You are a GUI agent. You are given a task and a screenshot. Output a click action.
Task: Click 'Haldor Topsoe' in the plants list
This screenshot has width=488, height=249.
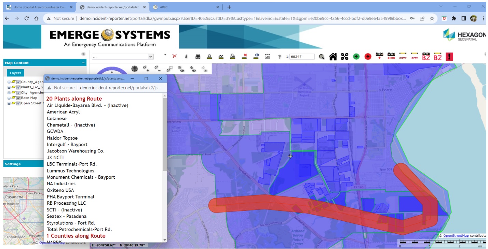coord(62,138)
